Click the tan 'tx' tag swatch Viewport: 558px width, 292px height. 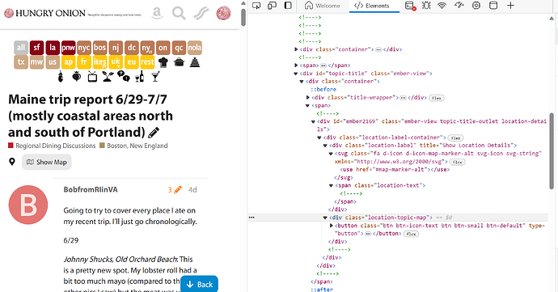(x=21, y=62)
